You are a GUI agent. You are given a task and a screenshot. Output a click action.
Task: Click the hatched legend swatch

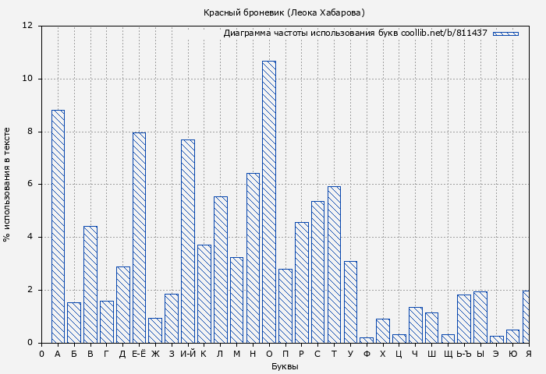coord(505,34)
